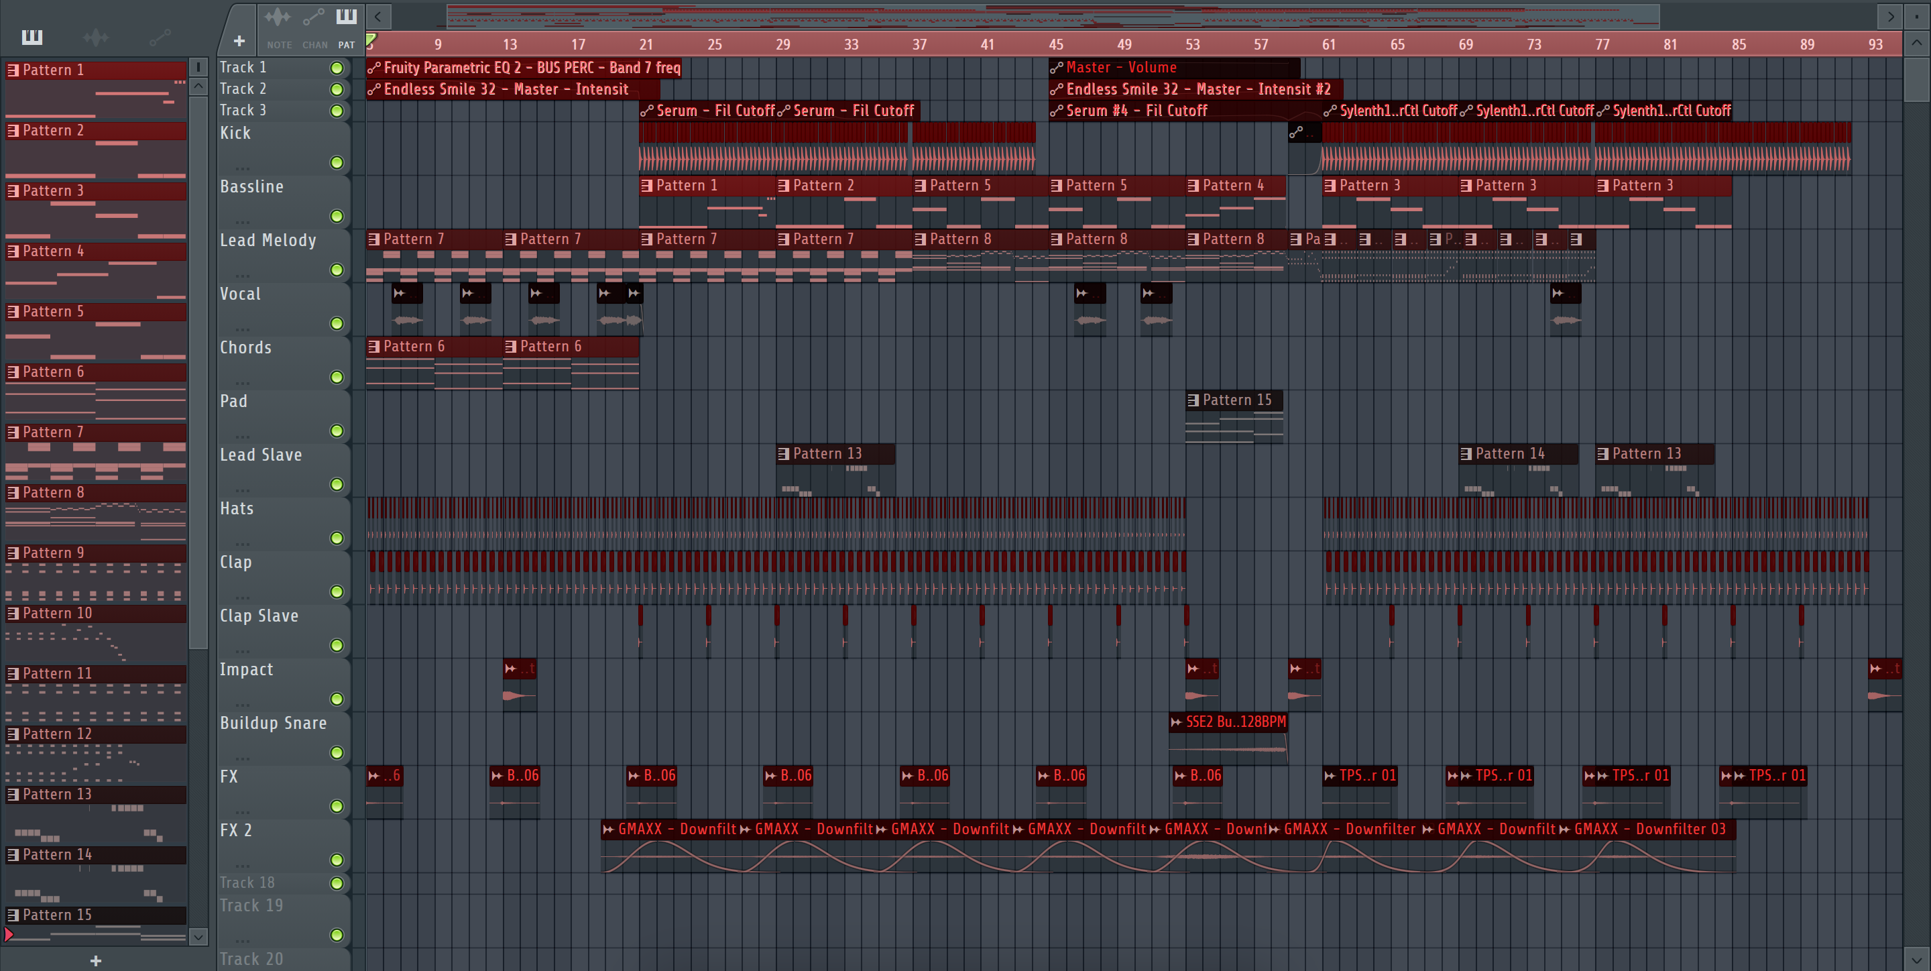1931x971 pixels.
Task: Show audio clips in the picker panel
Action: [x=96, y=37]
